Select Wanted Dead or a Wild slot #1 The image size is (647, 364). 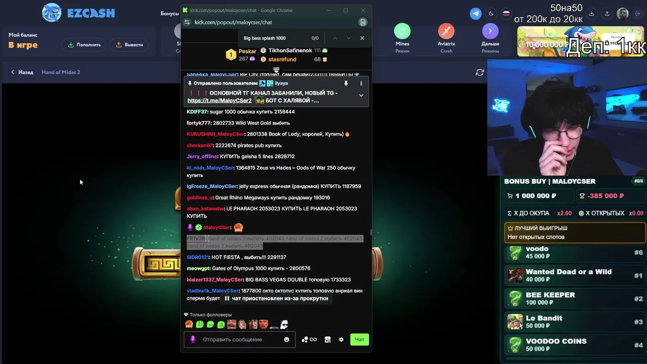[575, 276]
